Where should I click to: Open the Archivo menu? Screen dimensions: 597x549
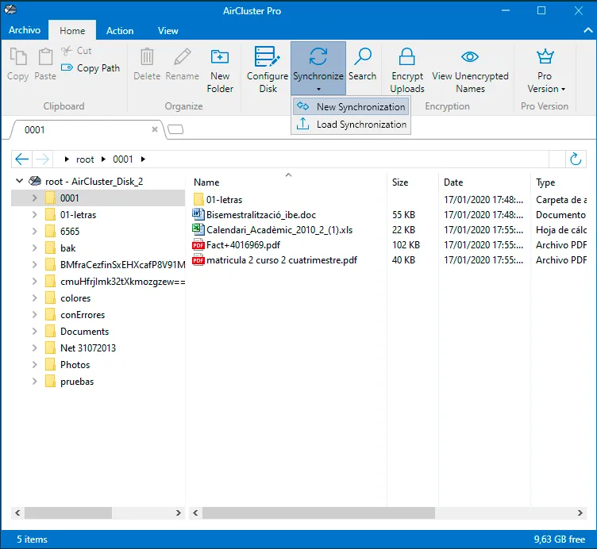click(x=25, y=30)
